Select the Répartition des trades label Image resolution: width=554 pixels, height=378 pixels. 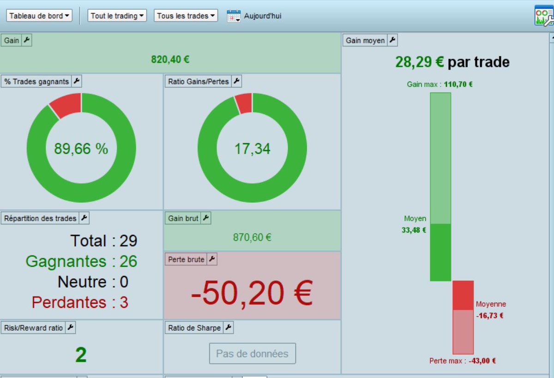tap(40, 218)
